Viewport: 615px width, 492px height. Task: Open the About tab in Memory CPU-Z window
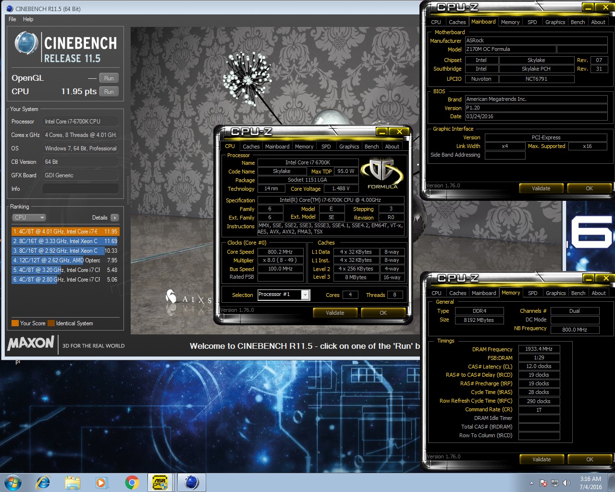click(599, 293)
